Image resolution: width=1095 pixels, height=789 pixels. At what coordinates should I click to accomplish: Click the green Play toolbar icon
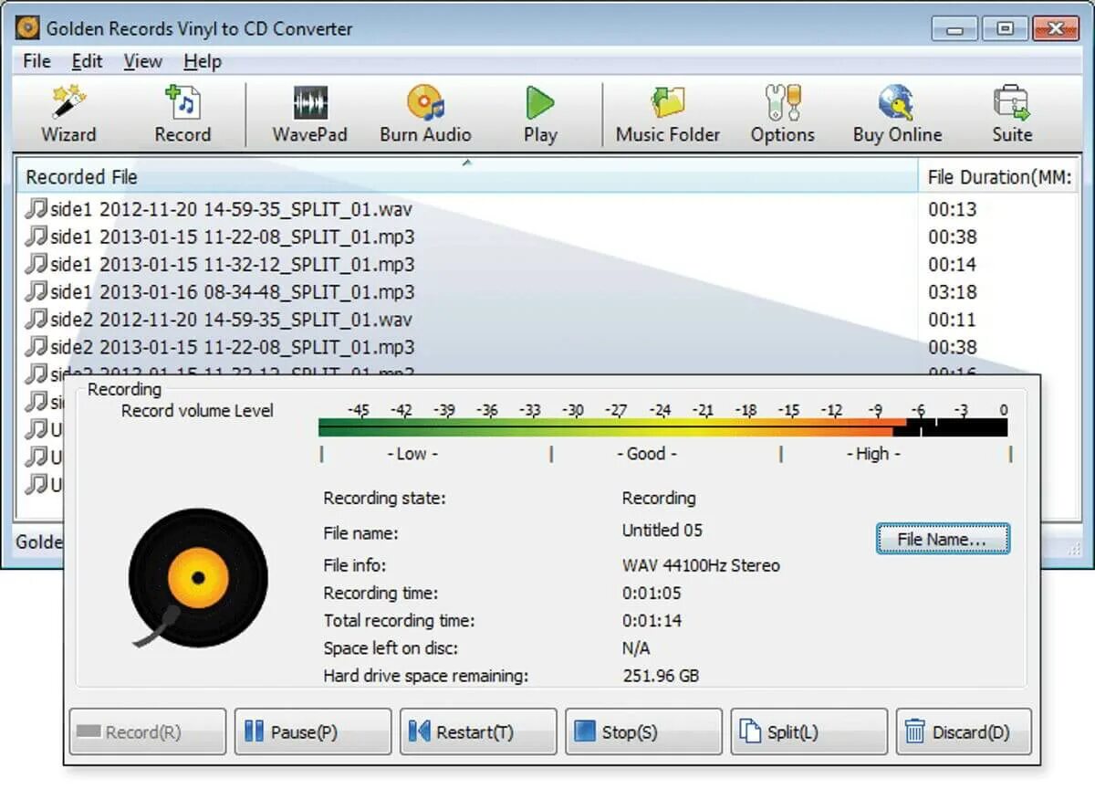click(x=540, y=114)
